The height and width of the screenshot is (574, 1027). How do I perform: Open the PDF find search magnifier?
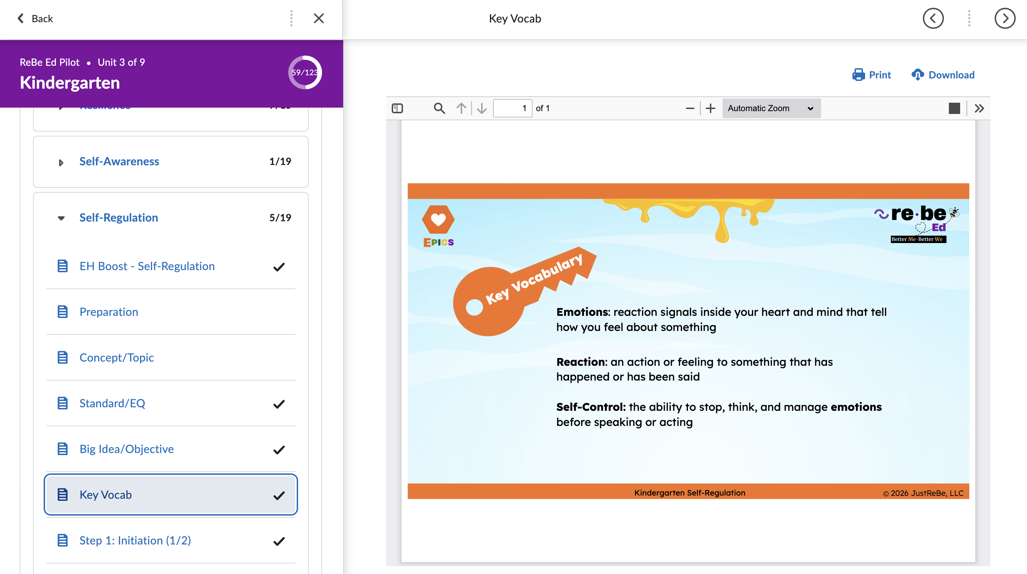tap(439, 108)
